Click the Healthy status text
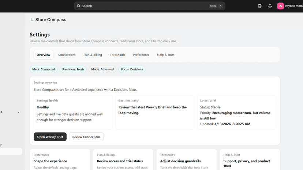Screen dimensions: 303x170 tap(43, 107)
